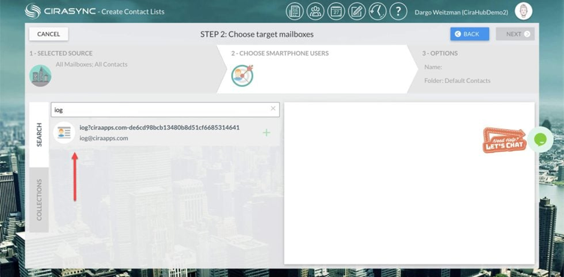Viewport: 564px width, 277px height.
Task: Focus the mailbox search input field
Action: coord(165,110)
